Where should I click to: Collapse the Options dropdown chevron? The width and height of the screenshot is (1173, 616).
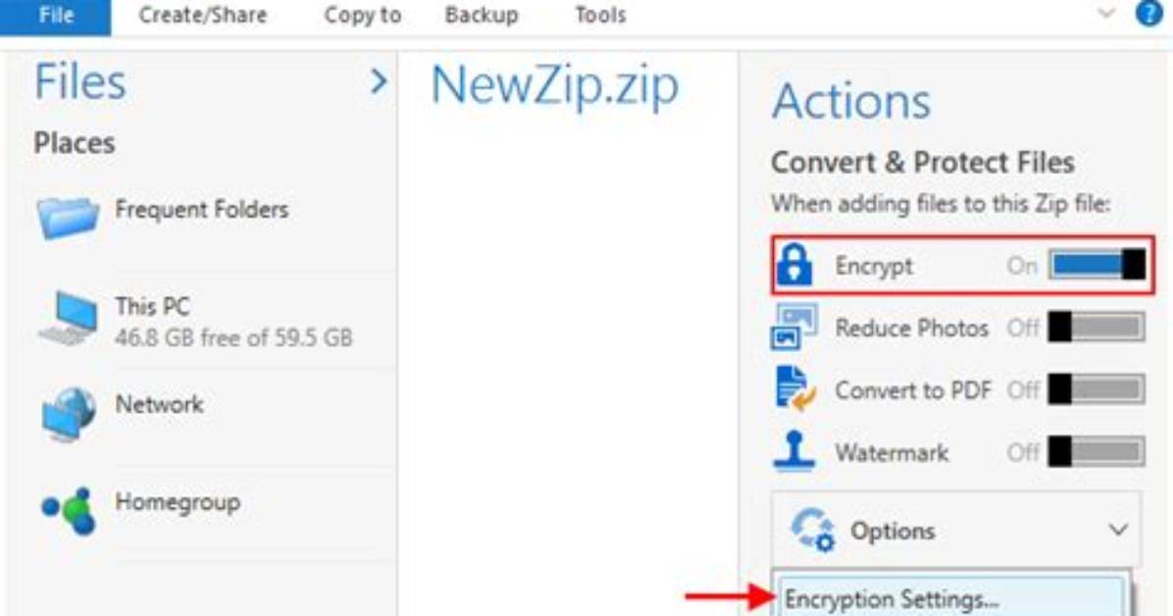[1118, 530]
